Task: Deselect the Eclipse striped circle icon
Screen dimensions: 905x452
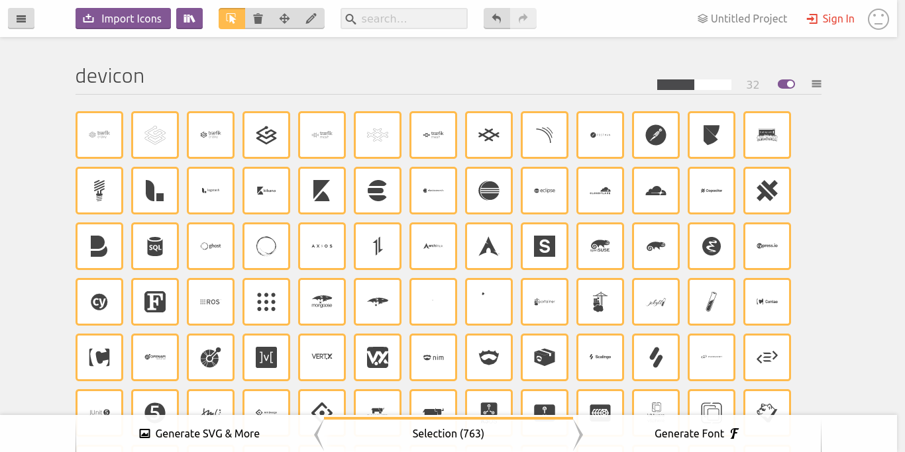Action: tap(489, 191)
